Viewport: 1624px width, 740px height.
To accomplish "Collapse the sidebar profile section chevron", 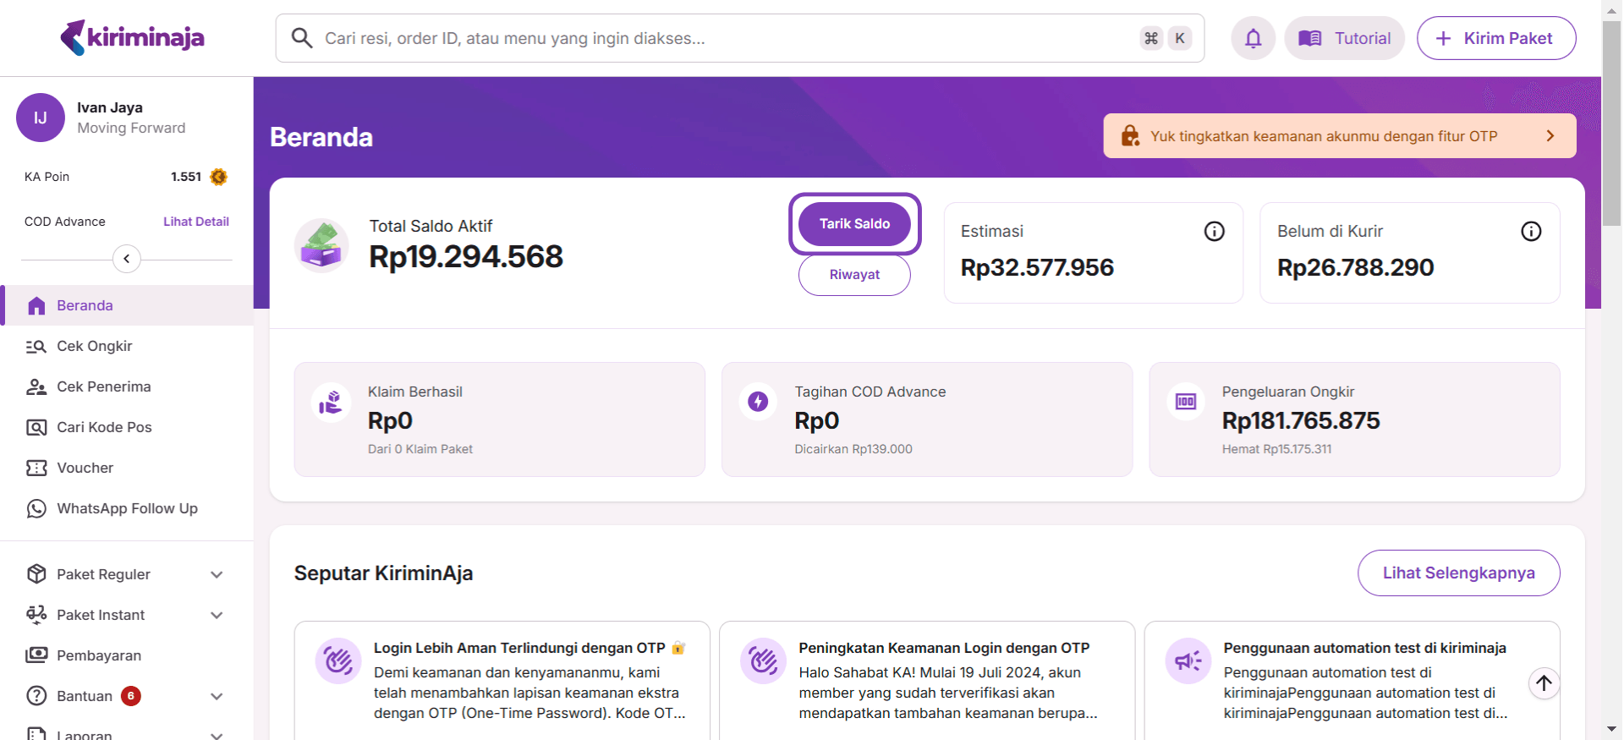I will [127, 259].
